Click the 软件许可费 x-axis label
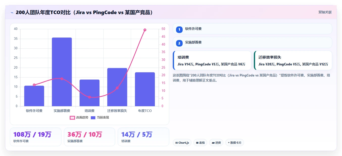Viewport: 342px width, 156px height. [34, 111]
